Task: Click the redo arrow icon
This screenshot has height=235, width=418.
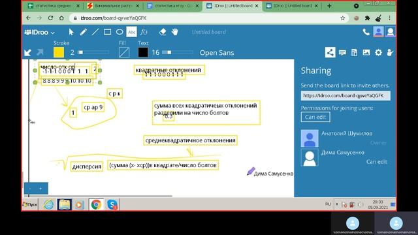Action: (x=40, y=52)
